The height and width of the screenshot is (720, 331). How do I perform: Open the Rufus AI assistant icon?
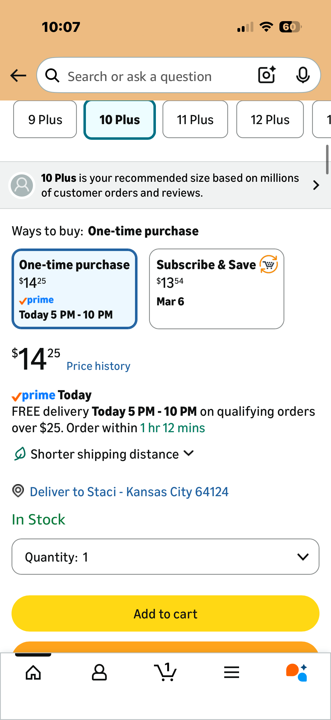[x=297, y=672]
